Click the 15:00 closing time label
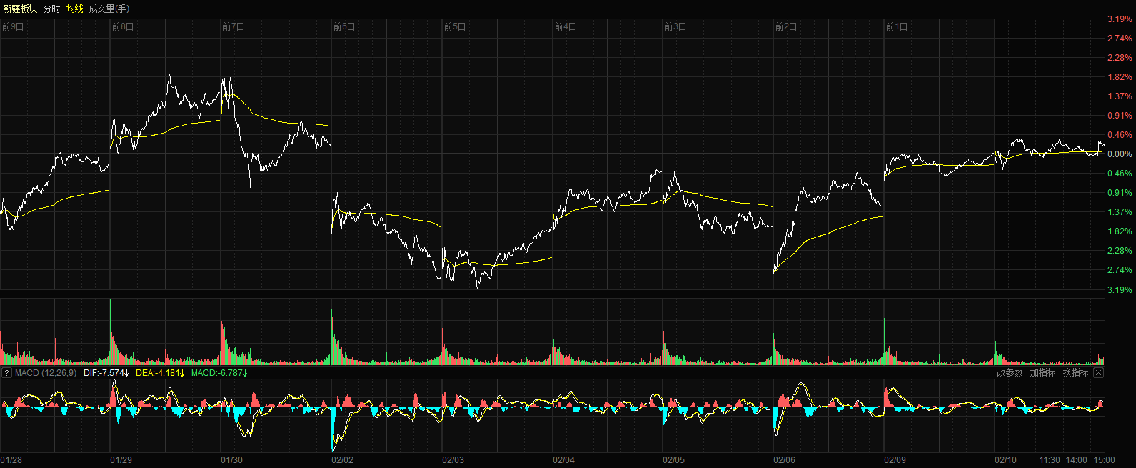The image size is (1136, 468). pos(1104,460)
